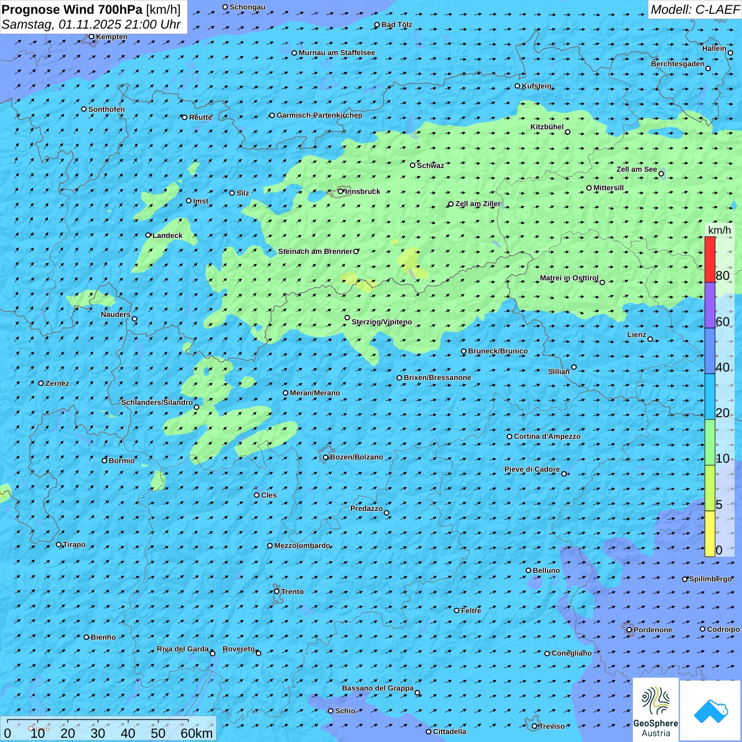742x742 pixels.
Task: Click the Kitzbühel map marker
Action: click(x=568, y=132)
